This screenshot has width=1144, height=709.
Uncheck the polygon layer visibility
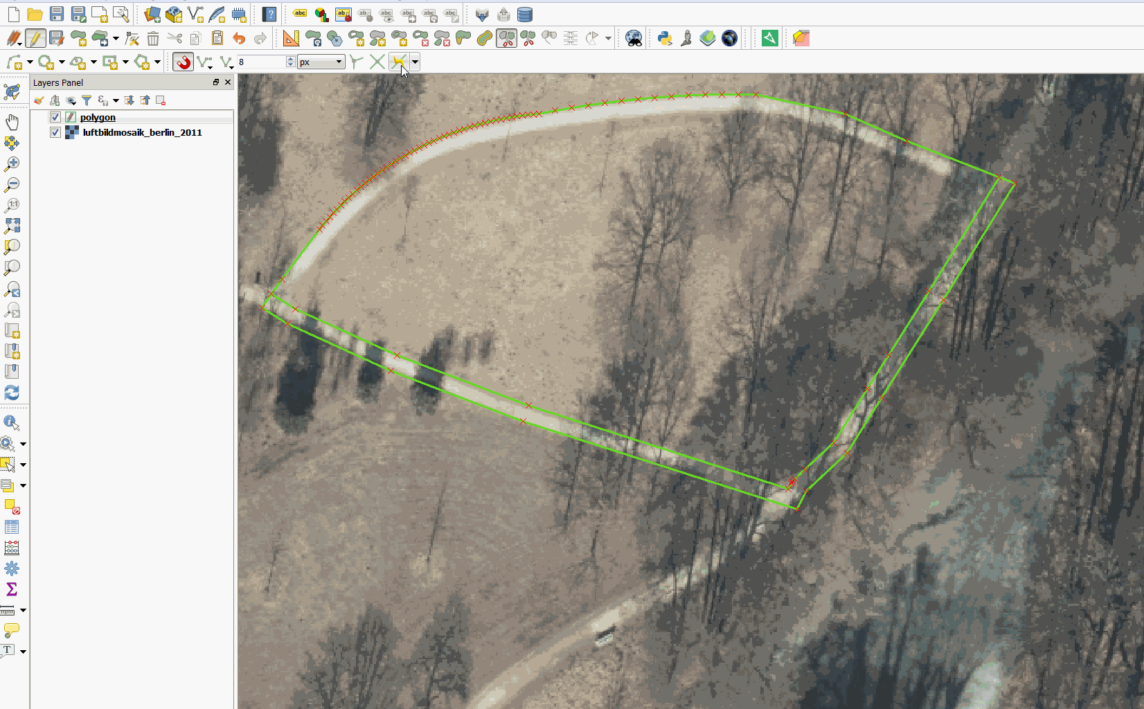point(55,117)
